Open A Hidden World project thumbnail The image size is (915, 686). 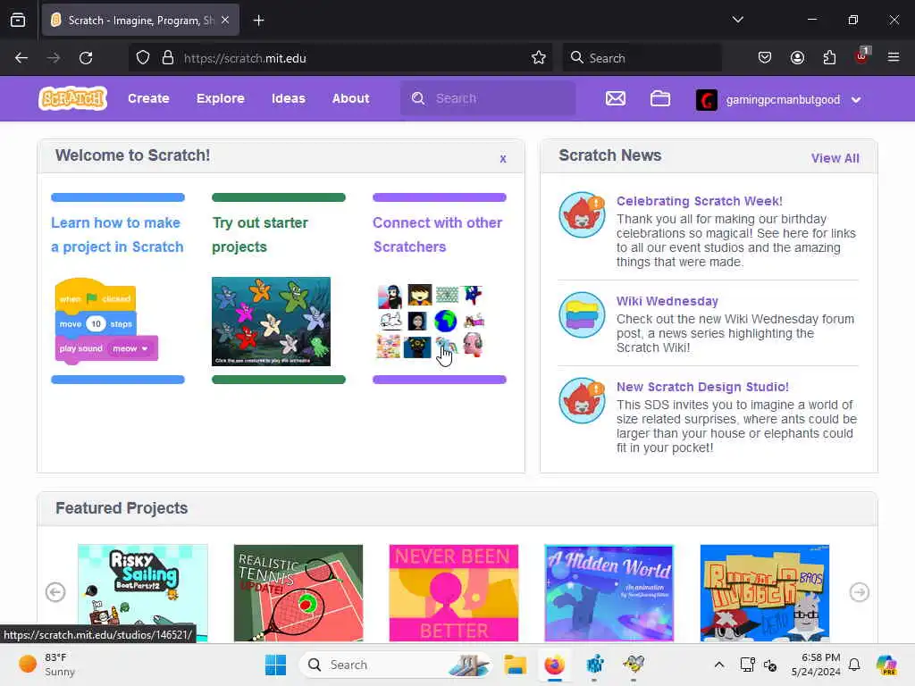(609, 593)
